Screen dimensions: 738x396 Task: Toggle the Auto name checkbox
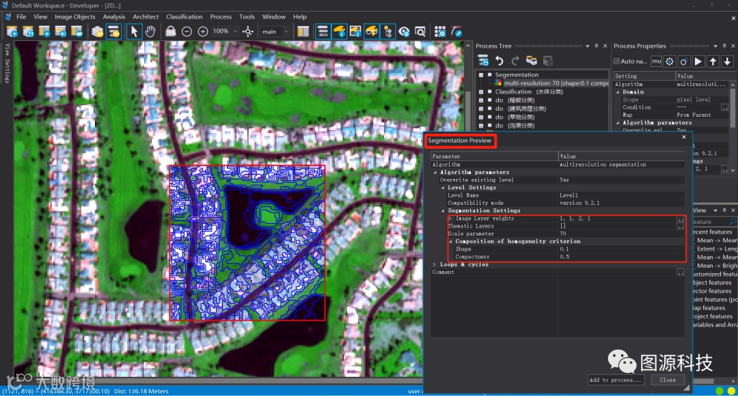coord(618,61)
